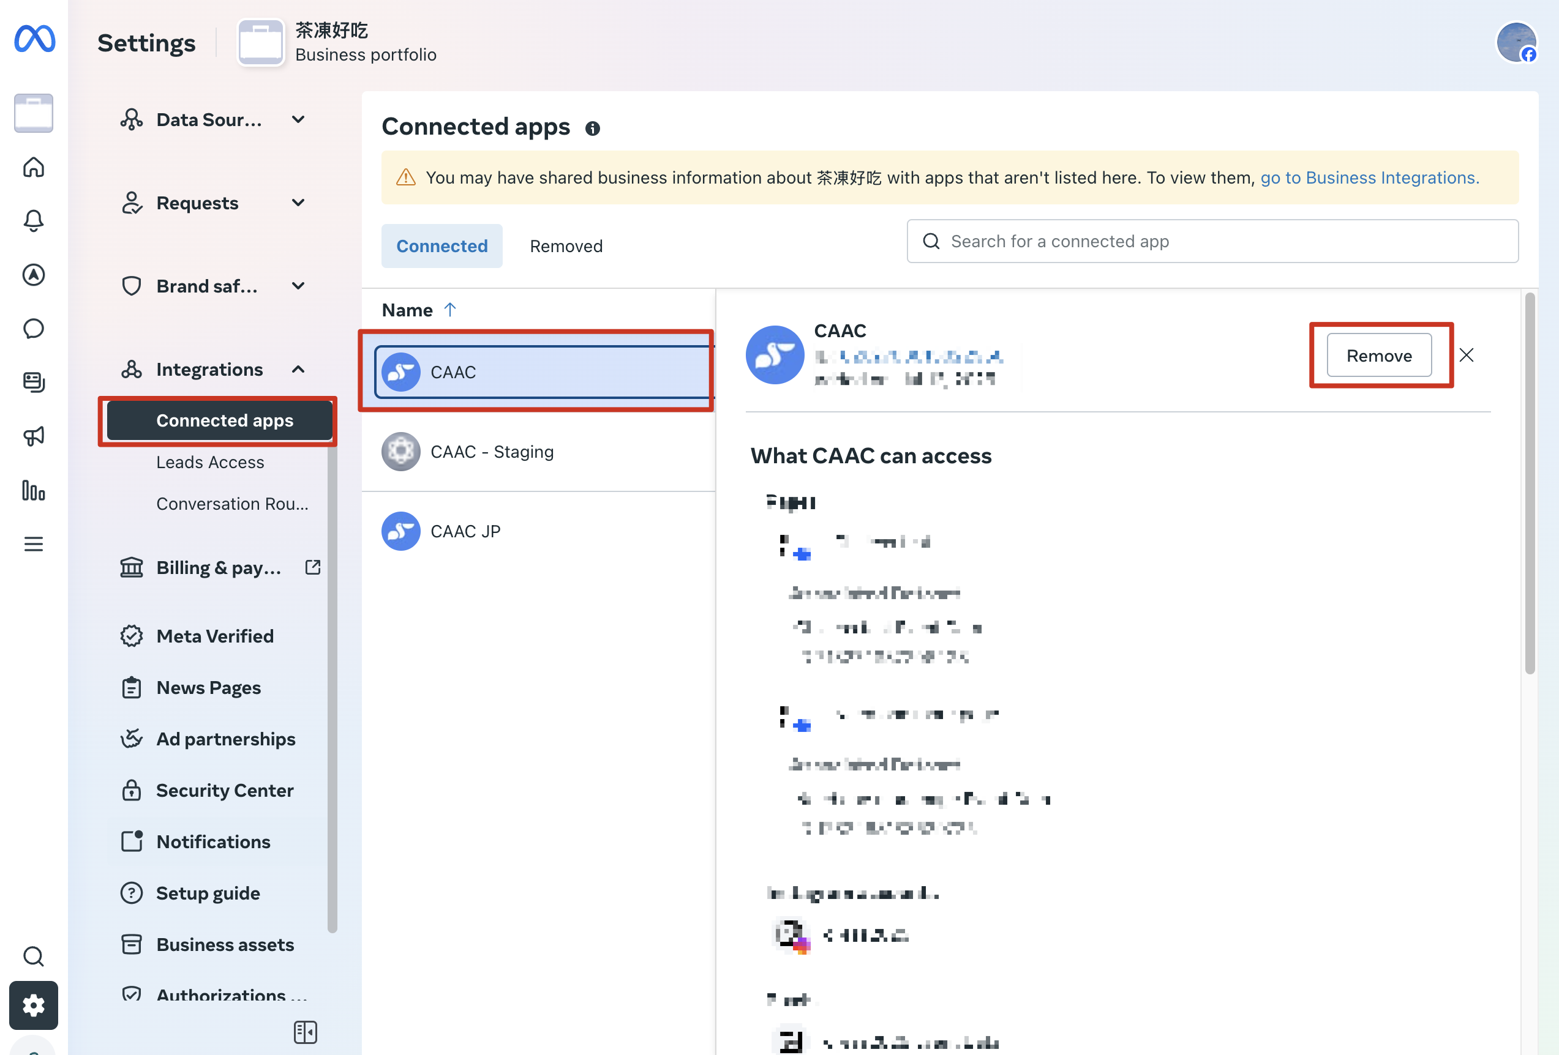Viewport: 1559px width, 1055px height.
Task: Switch to Connected tab
Action: [442, 246]
